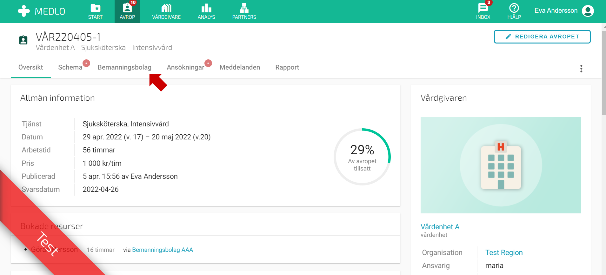Open PARTNERS hierarchy icon
The height and width of the screenshot is (275, 606).
pyautogui.click(x=244, y=8)
